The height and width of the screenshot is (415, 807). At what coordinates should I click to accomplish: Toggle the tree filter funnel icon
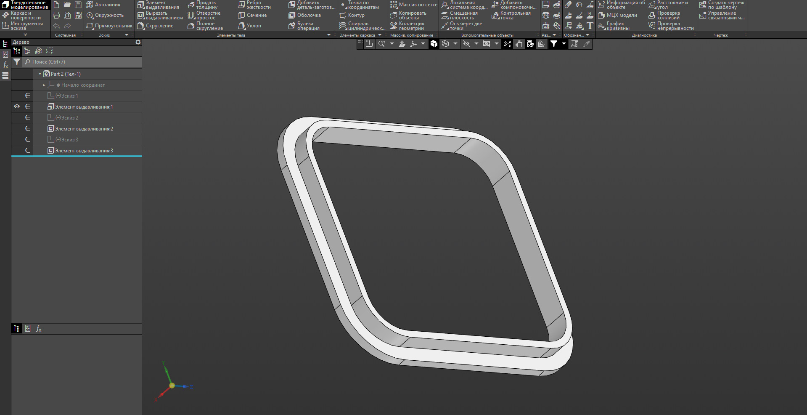tap(17, 62)
